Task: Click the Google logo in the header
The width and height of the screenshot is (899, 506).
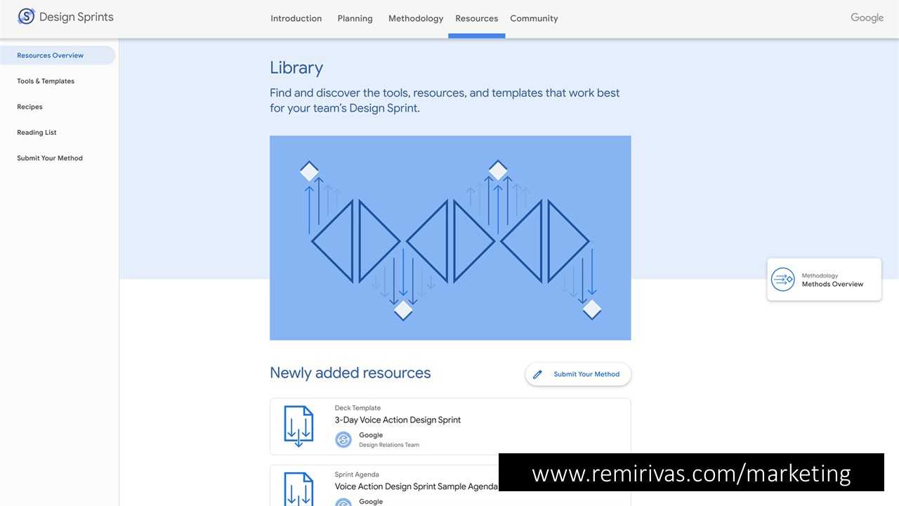Action: (867, 18)
